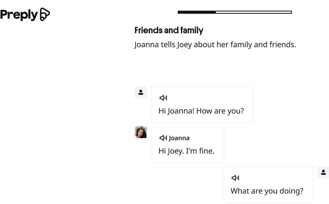Select the "Hi Joey. I'm fine." text

pyautogui.click(x=186, y=151)
